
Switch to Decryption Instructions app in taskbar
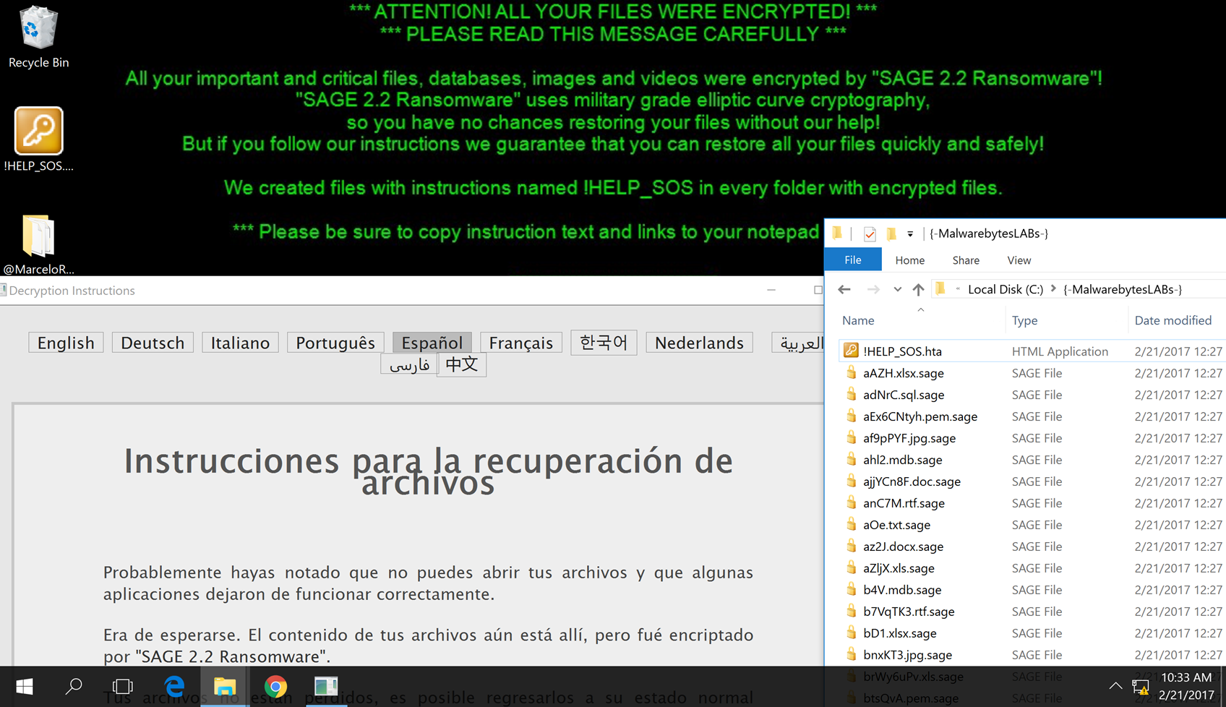coord(326,686)
